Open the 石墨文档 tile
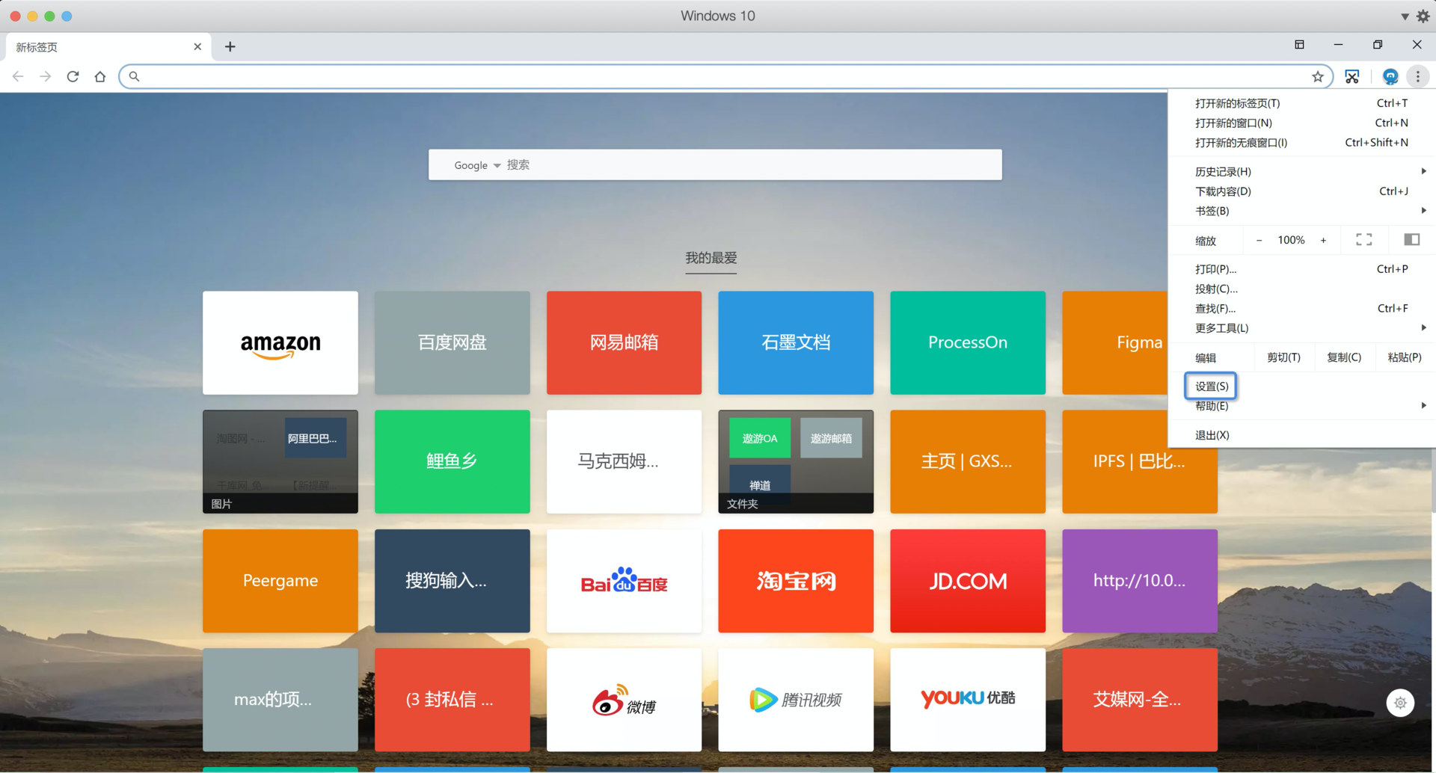This screenshot has width=1436, height=773. click(x=796, y=342)
